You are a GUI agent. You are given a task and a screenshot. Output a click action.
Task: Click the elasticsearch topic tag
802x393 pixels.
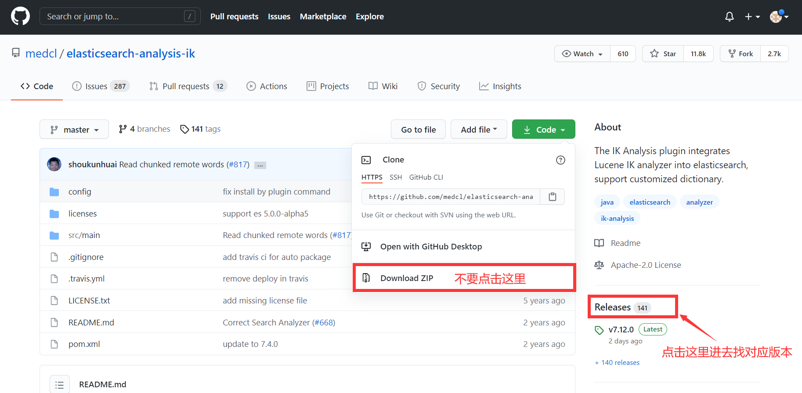click(x=650, y=202)
